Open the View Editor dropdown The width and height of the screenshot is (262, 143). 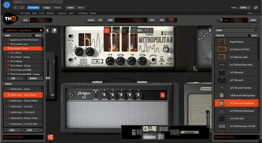pyautogui.click(x=245, y=7)
